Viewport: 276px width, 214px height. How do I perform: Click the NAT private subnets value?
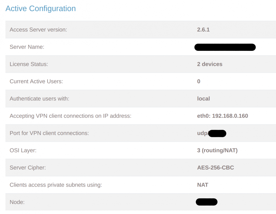pyautogui.click(x=203, y=185)
